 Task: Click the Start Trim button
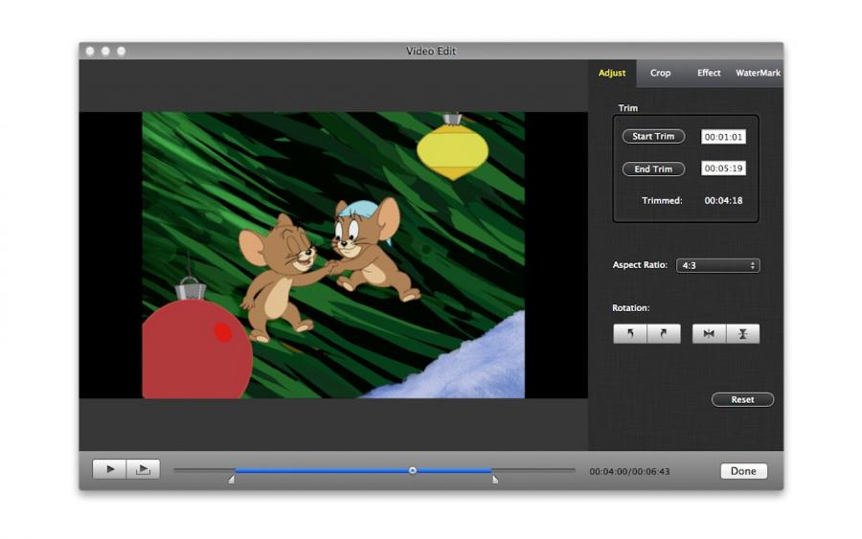(x=653, y=136)
